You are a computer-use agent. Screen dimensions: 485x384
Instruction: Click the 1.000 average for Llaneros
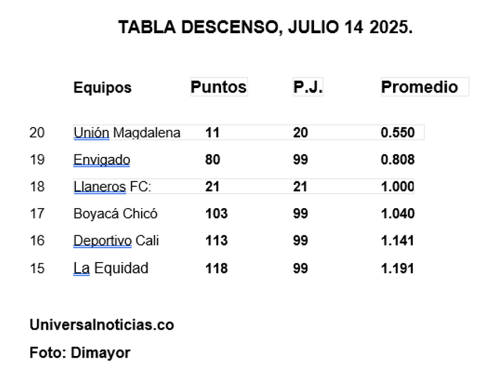(x=398, y=187)
